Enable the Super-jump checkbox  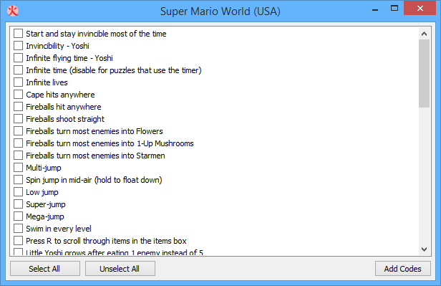(x=19, y=204)
